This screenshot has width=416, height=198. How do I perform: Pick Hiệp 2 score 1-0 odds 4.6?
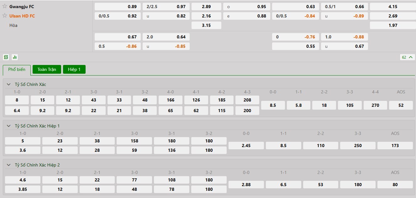pos(23,180)
